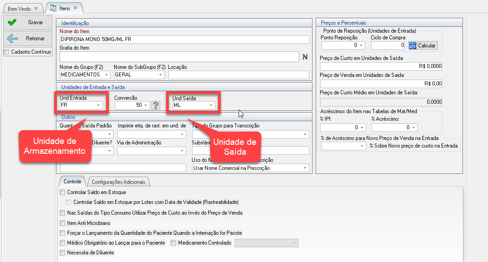Click the Controle tab

click(x=72, y=182)
